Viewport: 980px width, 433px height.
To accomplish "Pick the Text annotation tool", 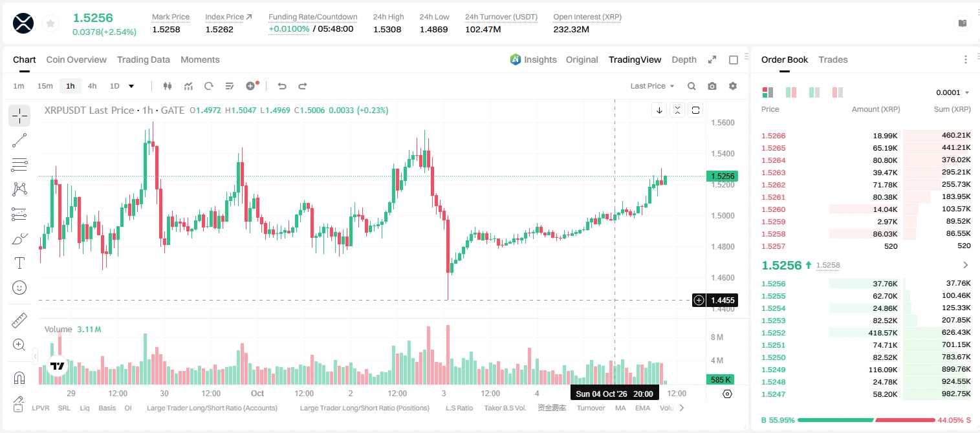I will [x=19, y=263].
